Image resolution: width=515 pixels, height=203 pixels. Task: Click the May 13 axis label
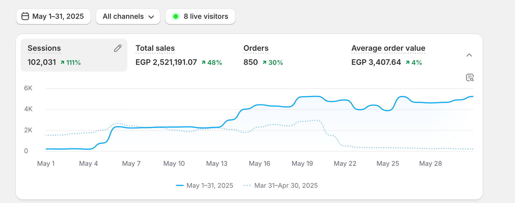point(217,163)
